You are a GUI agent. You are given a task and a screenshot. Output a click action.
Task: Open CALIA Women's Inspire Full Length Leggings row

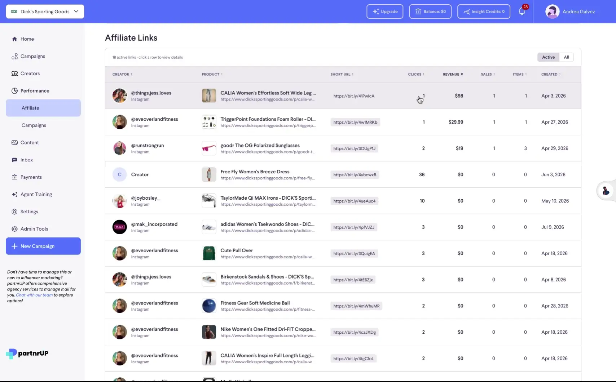343,359
